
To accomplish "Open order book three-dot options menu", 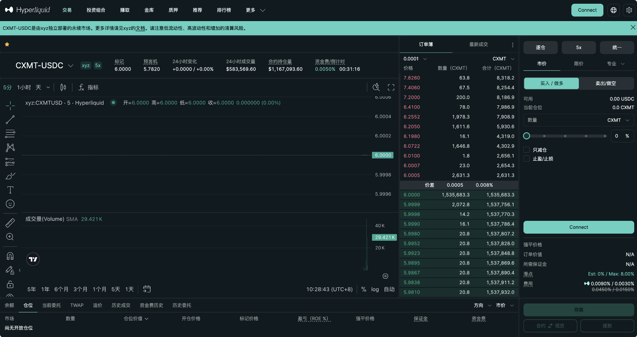I will [x=513, y=45].
